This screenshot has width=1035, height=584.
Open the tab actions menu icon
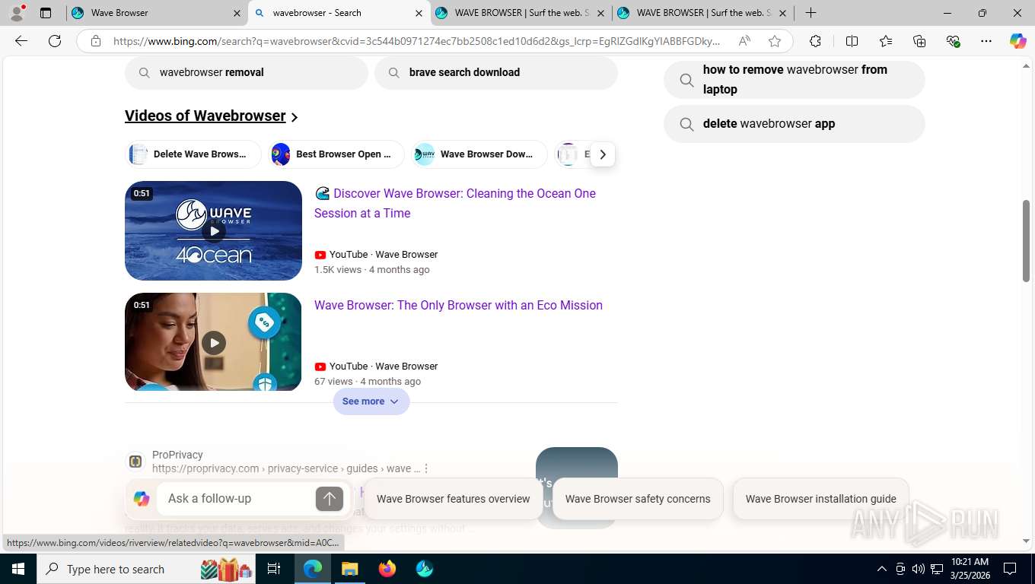click(x=46, y=13)
